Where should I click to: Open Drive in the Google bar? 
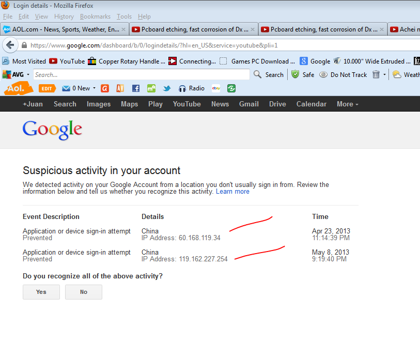(x=277, y=104)
